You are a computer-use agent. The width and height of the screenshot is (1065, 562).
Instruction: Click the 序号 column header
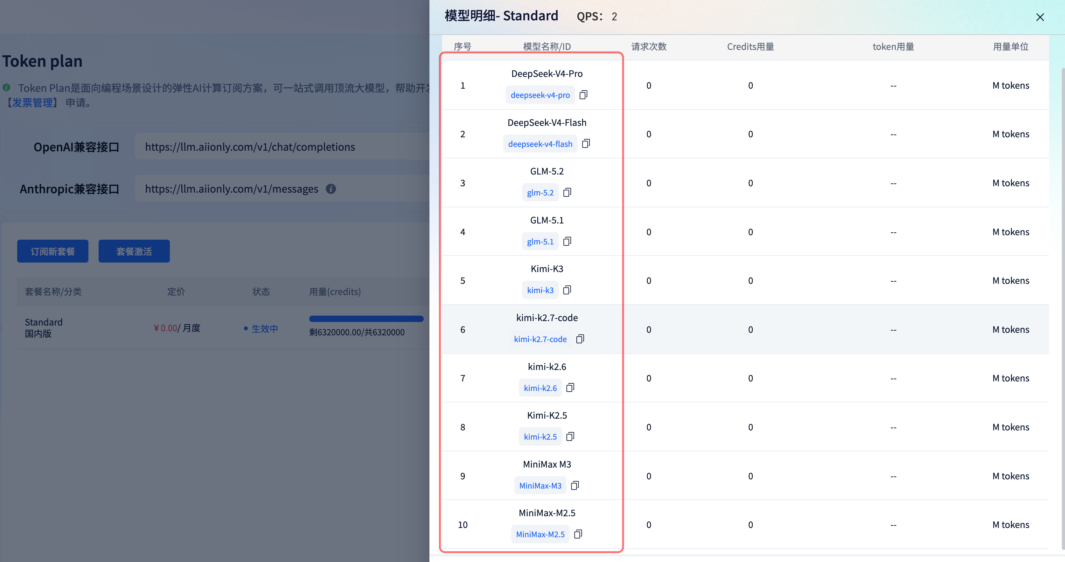tap(462, 47)
